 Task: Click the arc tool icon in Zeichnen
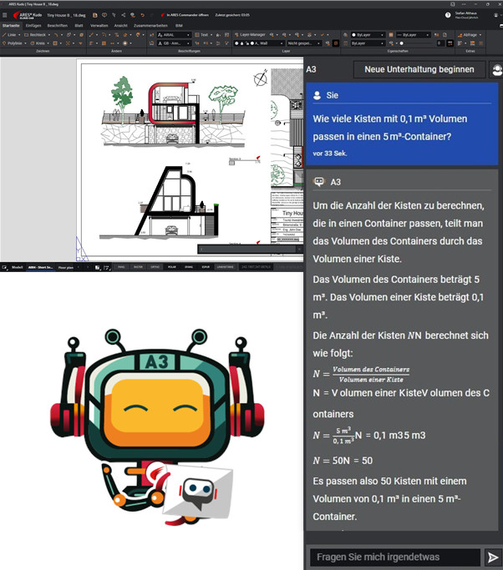click(56, 35)
